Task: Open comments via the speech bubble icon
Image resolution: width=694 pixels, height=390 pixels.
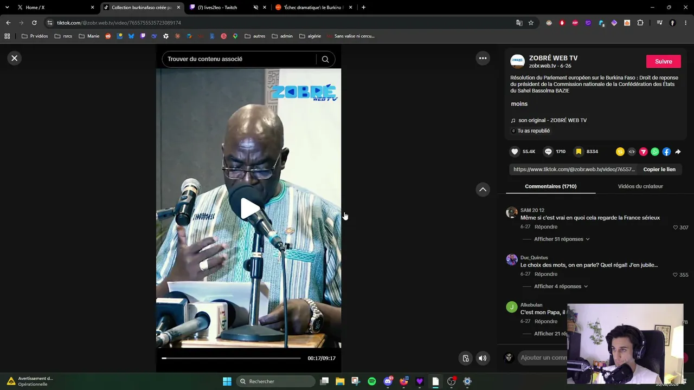Action: tap(548, 152)
